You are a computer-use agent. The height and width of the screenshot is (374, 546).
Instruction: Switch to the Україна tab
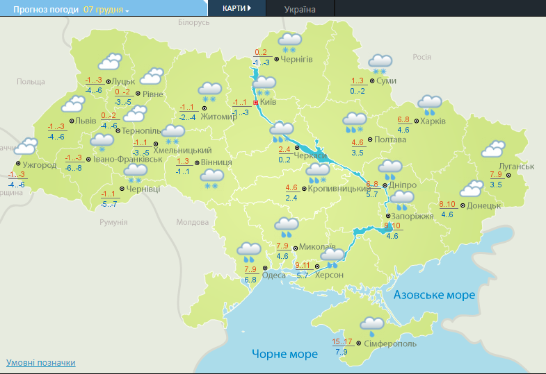pyautogui.click(x=300, y=9)
